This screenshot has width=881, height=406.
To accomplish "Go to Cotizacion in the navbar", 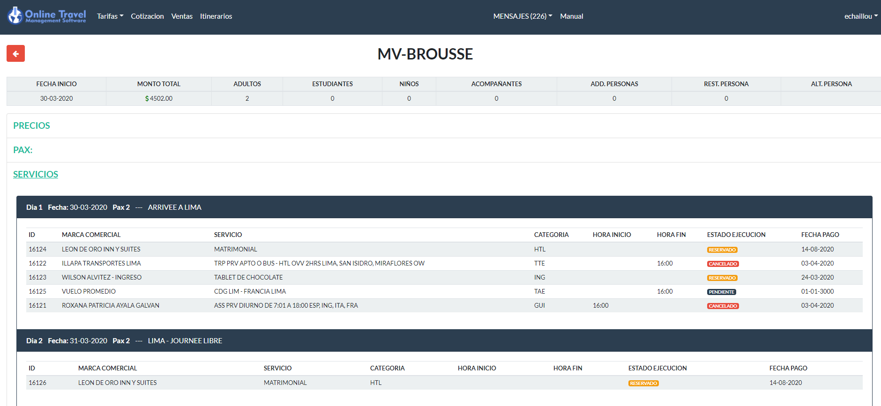I will point(147,16).
